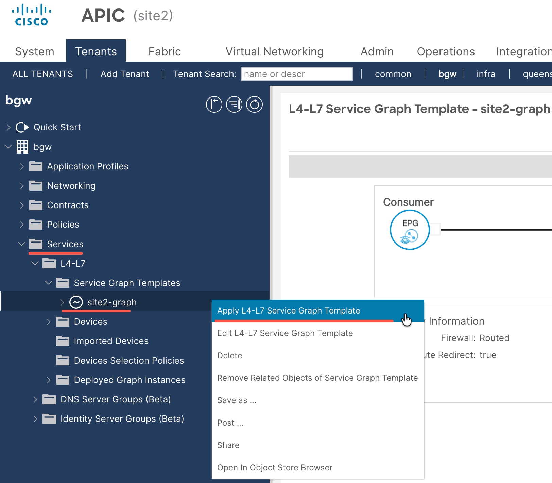Choose Edit L4-L7 Service Graph Template
The height and width of the screenshot is (483, 552).
(x=318, y=333)
